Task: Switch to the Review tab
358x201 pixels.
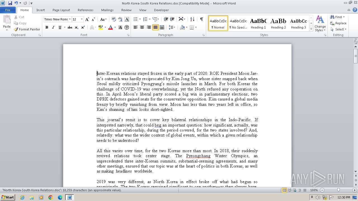Action: tap(126, 10)
